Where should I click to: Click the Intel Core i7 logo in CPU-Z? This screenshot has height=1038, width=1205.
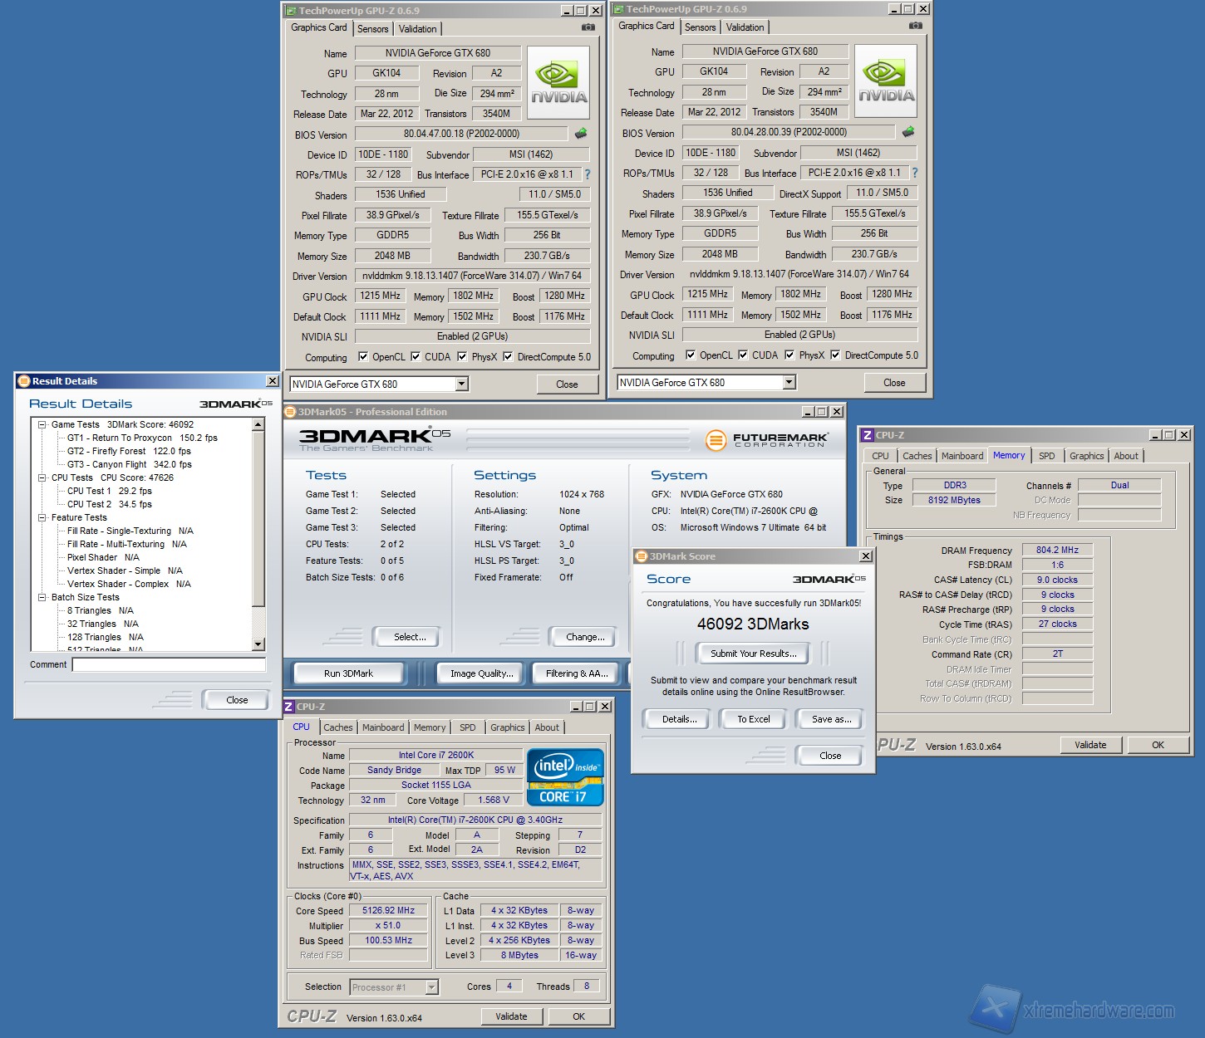click(x=565, y=777)
